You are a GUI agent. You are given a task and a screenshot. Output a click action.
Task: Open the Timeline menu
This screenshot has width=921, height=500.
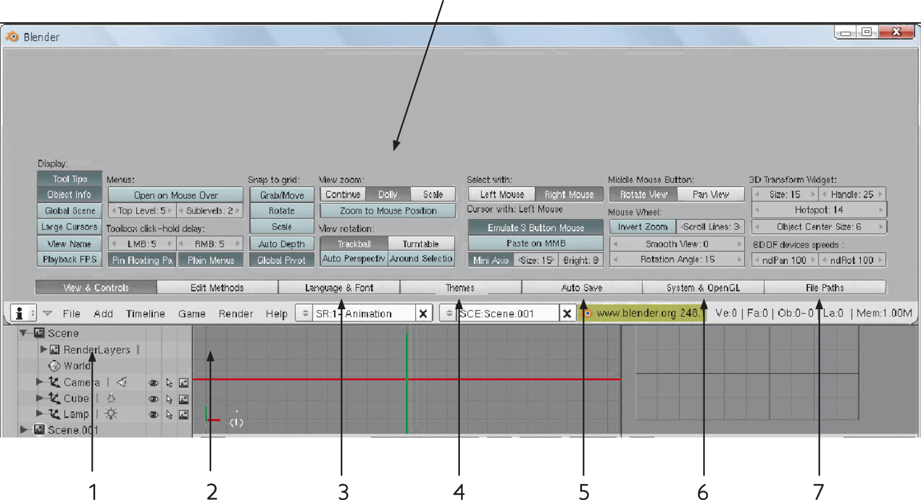146,313
